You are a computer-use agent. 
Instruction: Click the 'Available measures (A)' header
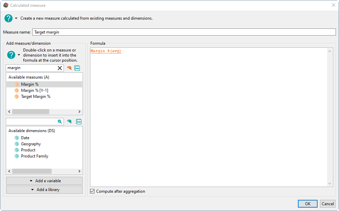point(29,77)
